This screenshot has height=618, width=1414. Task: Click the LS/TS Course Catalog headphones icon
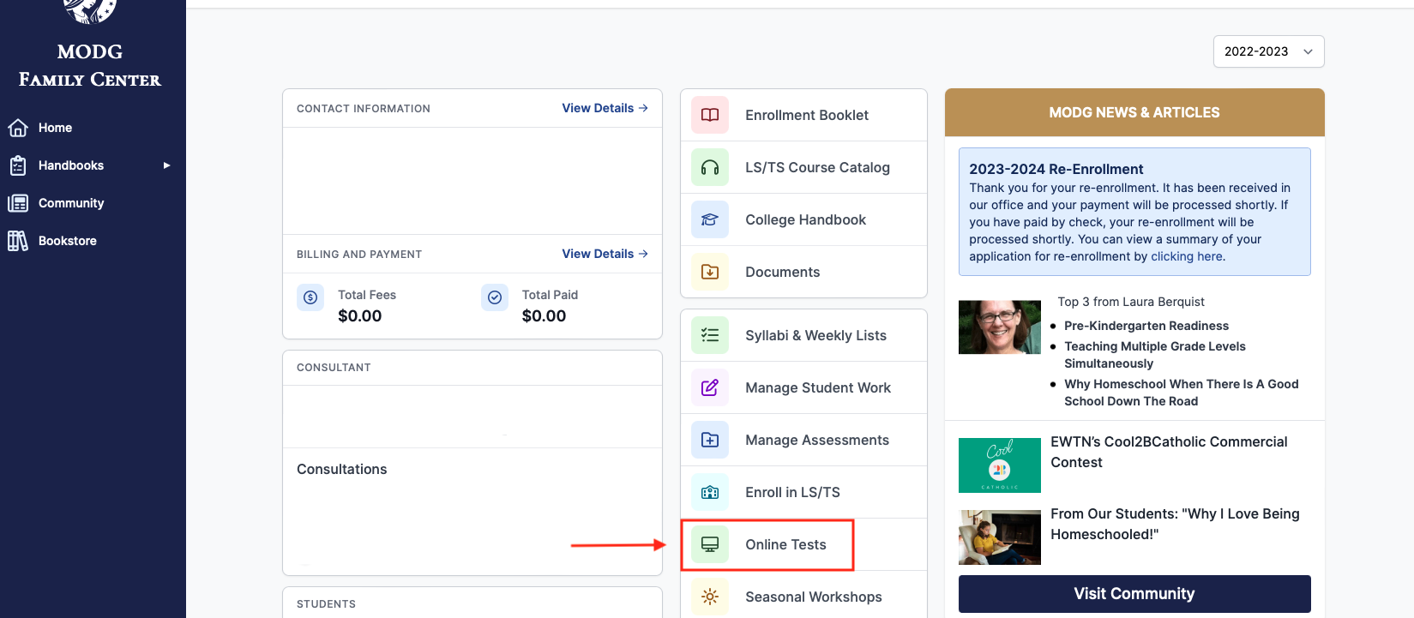[x=710, y=167]
